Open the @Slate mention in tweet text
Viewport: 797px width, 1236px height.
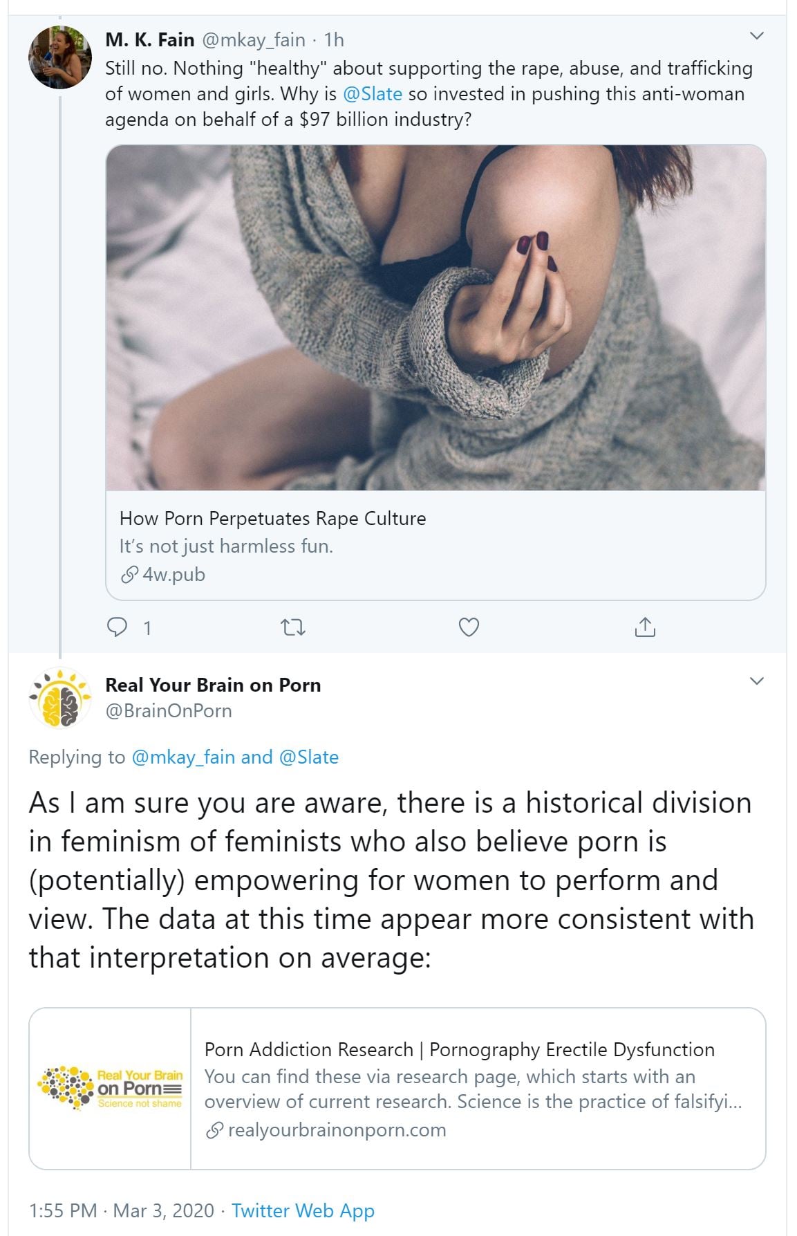(x=373, y=94)
